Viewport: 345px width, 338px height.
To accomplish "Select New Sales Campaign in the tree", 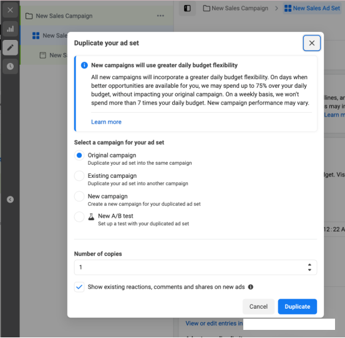I will click(64, 16).
